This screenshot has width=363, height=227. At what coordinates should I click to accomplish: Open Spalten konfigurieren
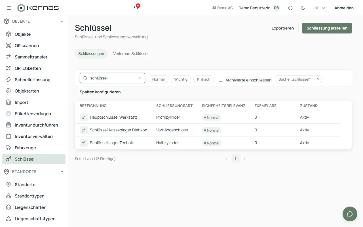(100, 92)
